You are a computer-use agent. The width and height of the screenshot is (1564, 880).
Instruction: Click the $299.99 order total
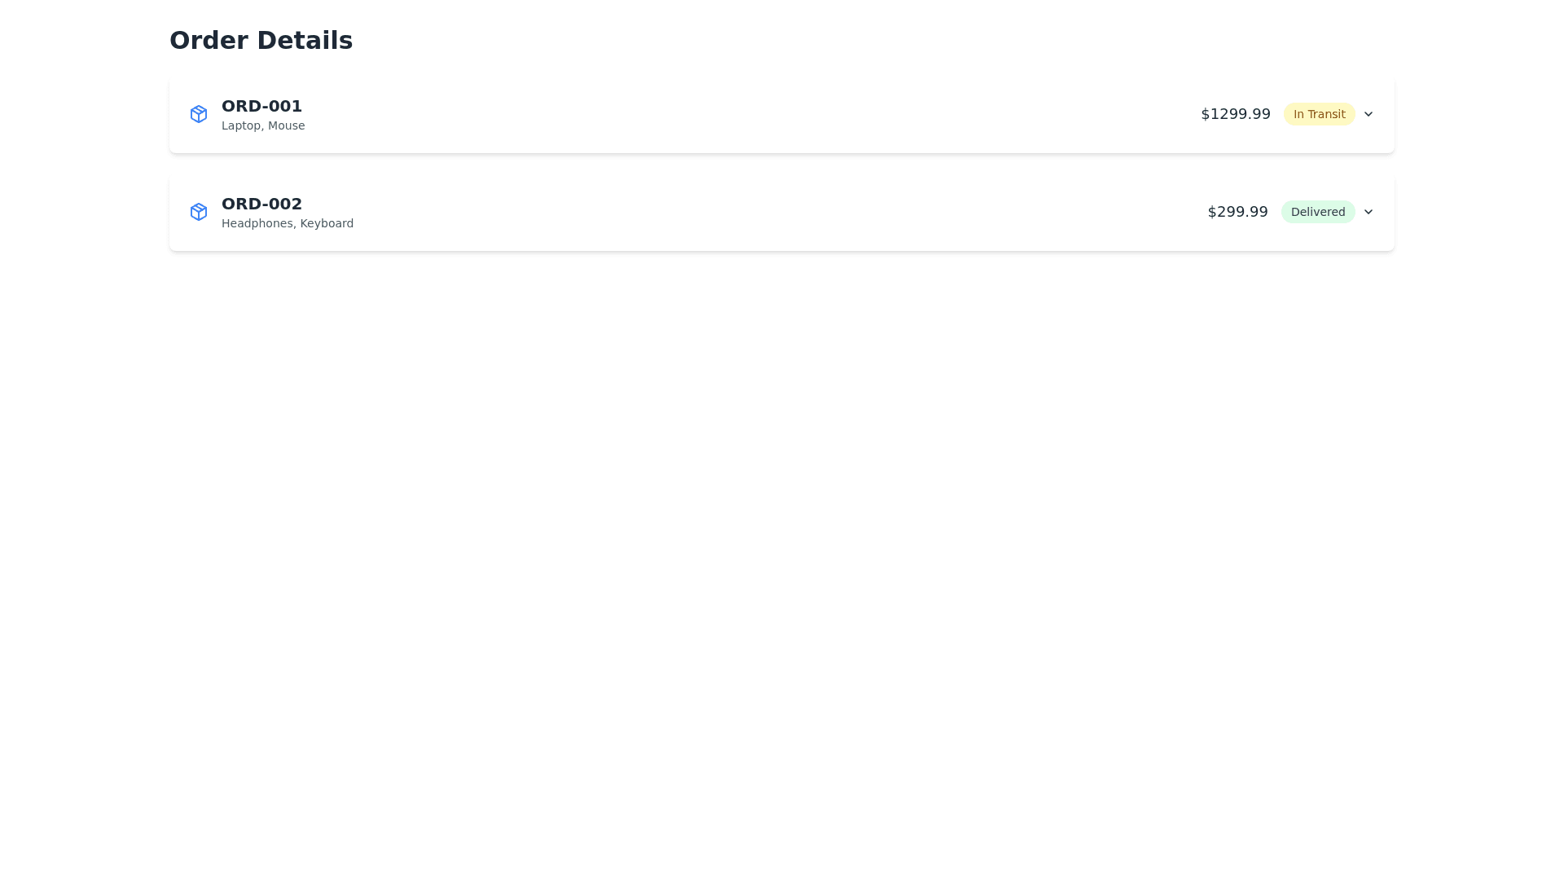tap(1237, 212)
